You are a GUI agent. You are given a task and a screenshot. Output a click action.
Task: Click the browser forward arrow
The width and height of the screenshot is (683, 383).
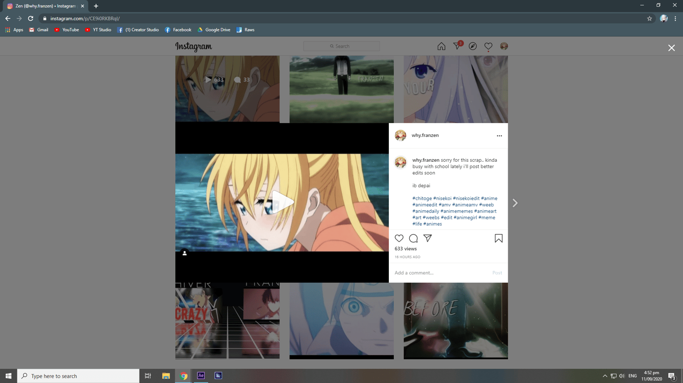pos(19,19)
